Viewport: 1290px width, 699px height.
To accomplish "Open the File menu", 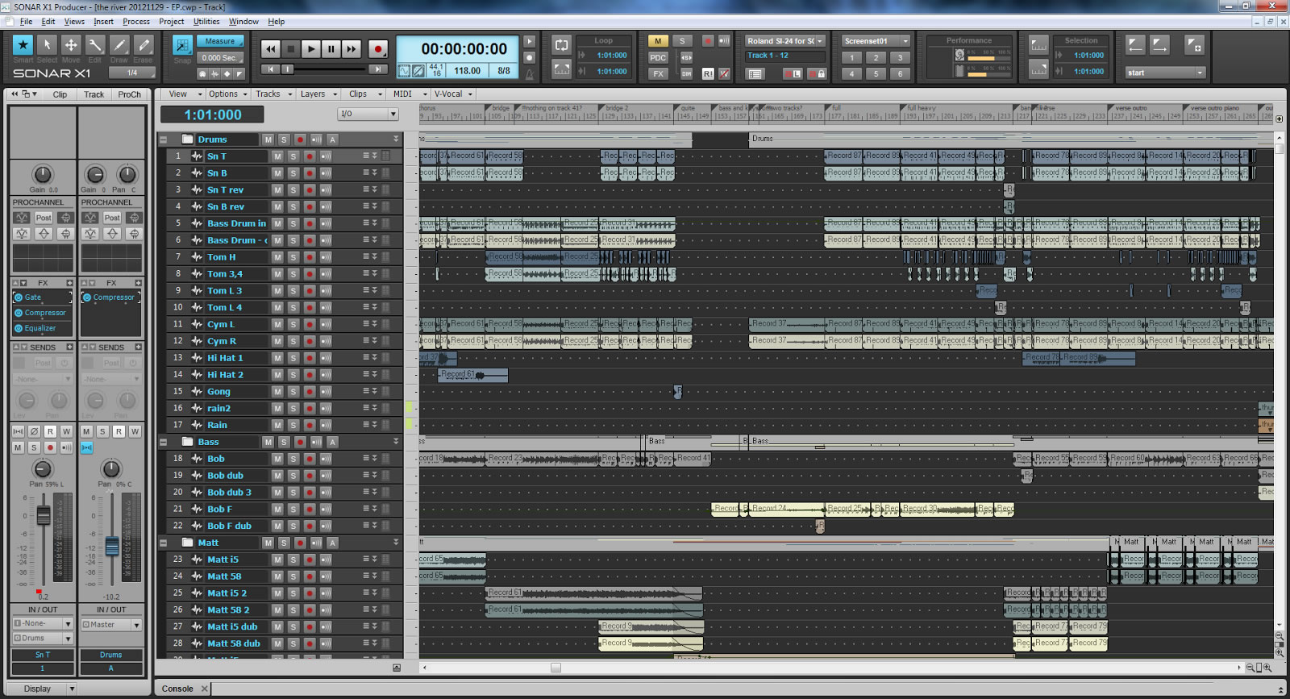I will click(x=26, y=22).
